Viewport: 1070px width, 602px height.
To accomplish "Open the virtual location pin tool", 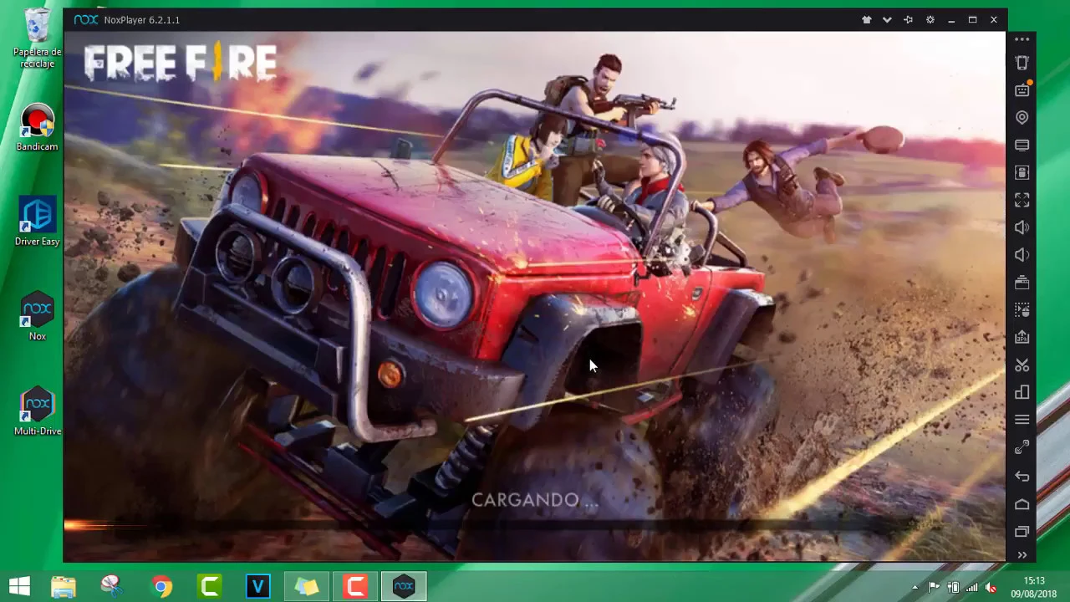I will tap(1022, 118).
